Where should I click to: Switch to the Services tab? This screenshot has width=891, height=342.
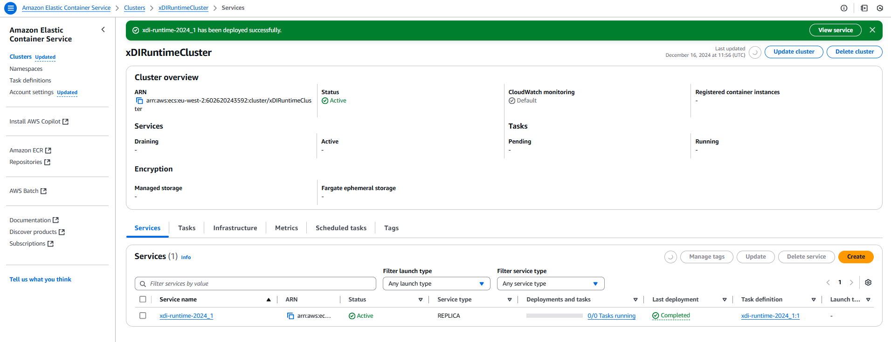[147, 228]
